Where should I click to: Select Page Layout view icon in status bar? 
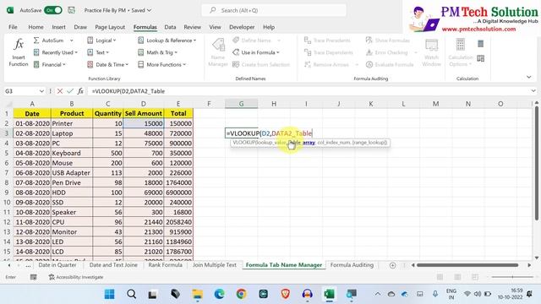click(x=457, y=277)
